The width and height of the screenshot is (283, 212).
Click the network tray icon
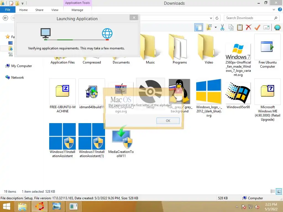point(250,207)
